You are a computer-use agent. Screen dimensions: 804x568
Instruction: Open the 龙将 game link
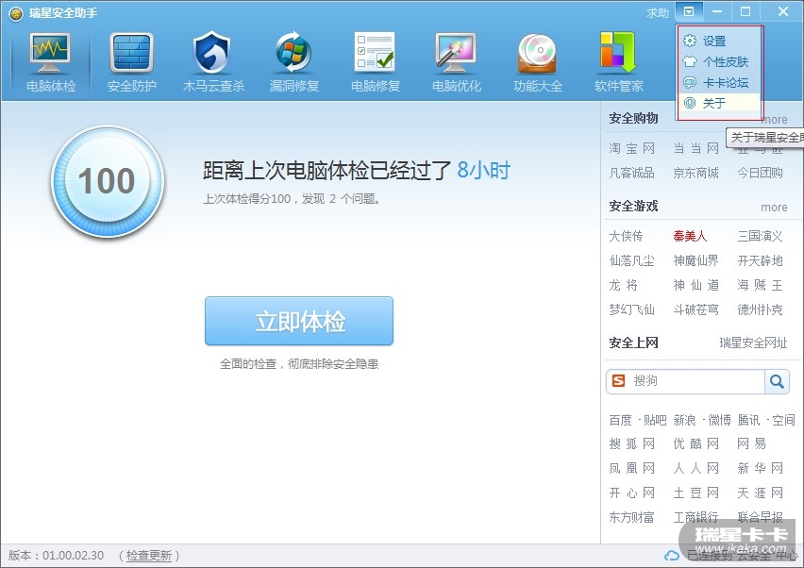click(624, 285)
